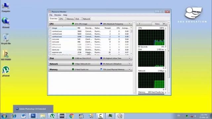Image resolution: width=212 pixels, height=119 pixels.
Task: Sort by the Threads column header
Action: [108, 28]
